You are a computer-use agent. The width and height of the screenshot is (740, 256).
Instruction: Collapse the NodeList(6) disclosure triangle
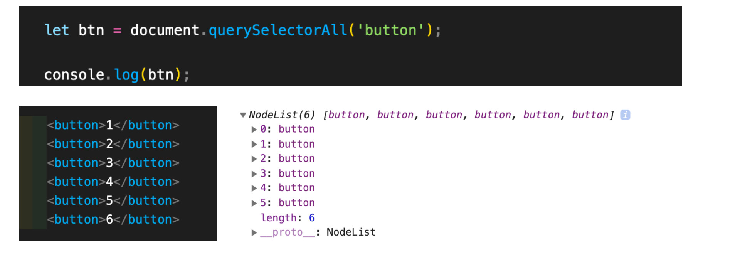[x=243, y=115]
